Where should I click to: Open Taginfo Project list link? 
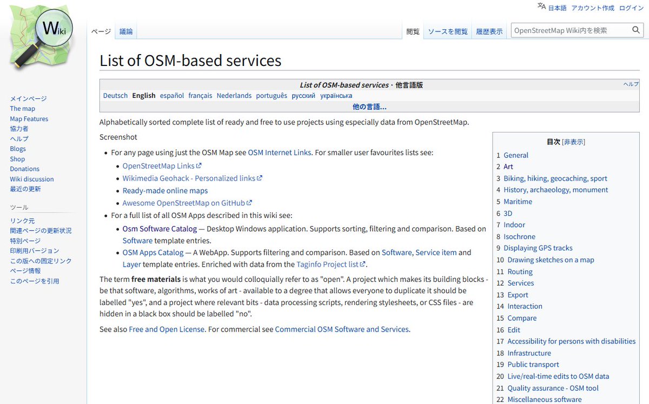click(x=332, y=264)
